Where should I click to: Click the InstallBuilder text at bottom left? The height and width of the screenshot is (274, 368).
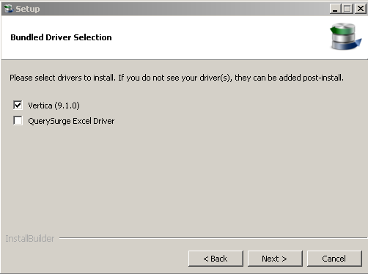tap(30, 238)
